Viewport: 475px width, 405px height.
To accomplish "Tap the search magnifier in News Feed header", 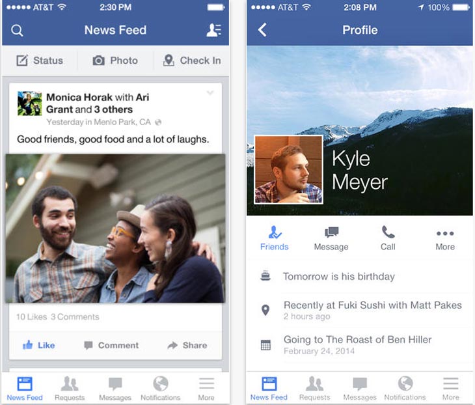I will (x=17, y=31).
